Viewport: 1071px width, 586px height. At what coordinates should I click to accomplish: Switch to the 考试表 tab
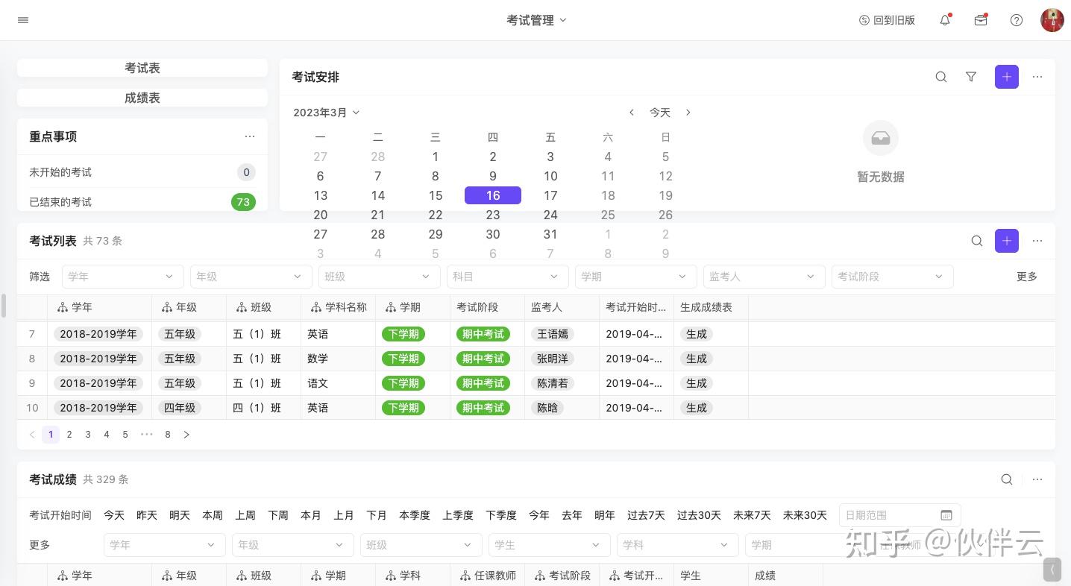click(x=142, y=68)
